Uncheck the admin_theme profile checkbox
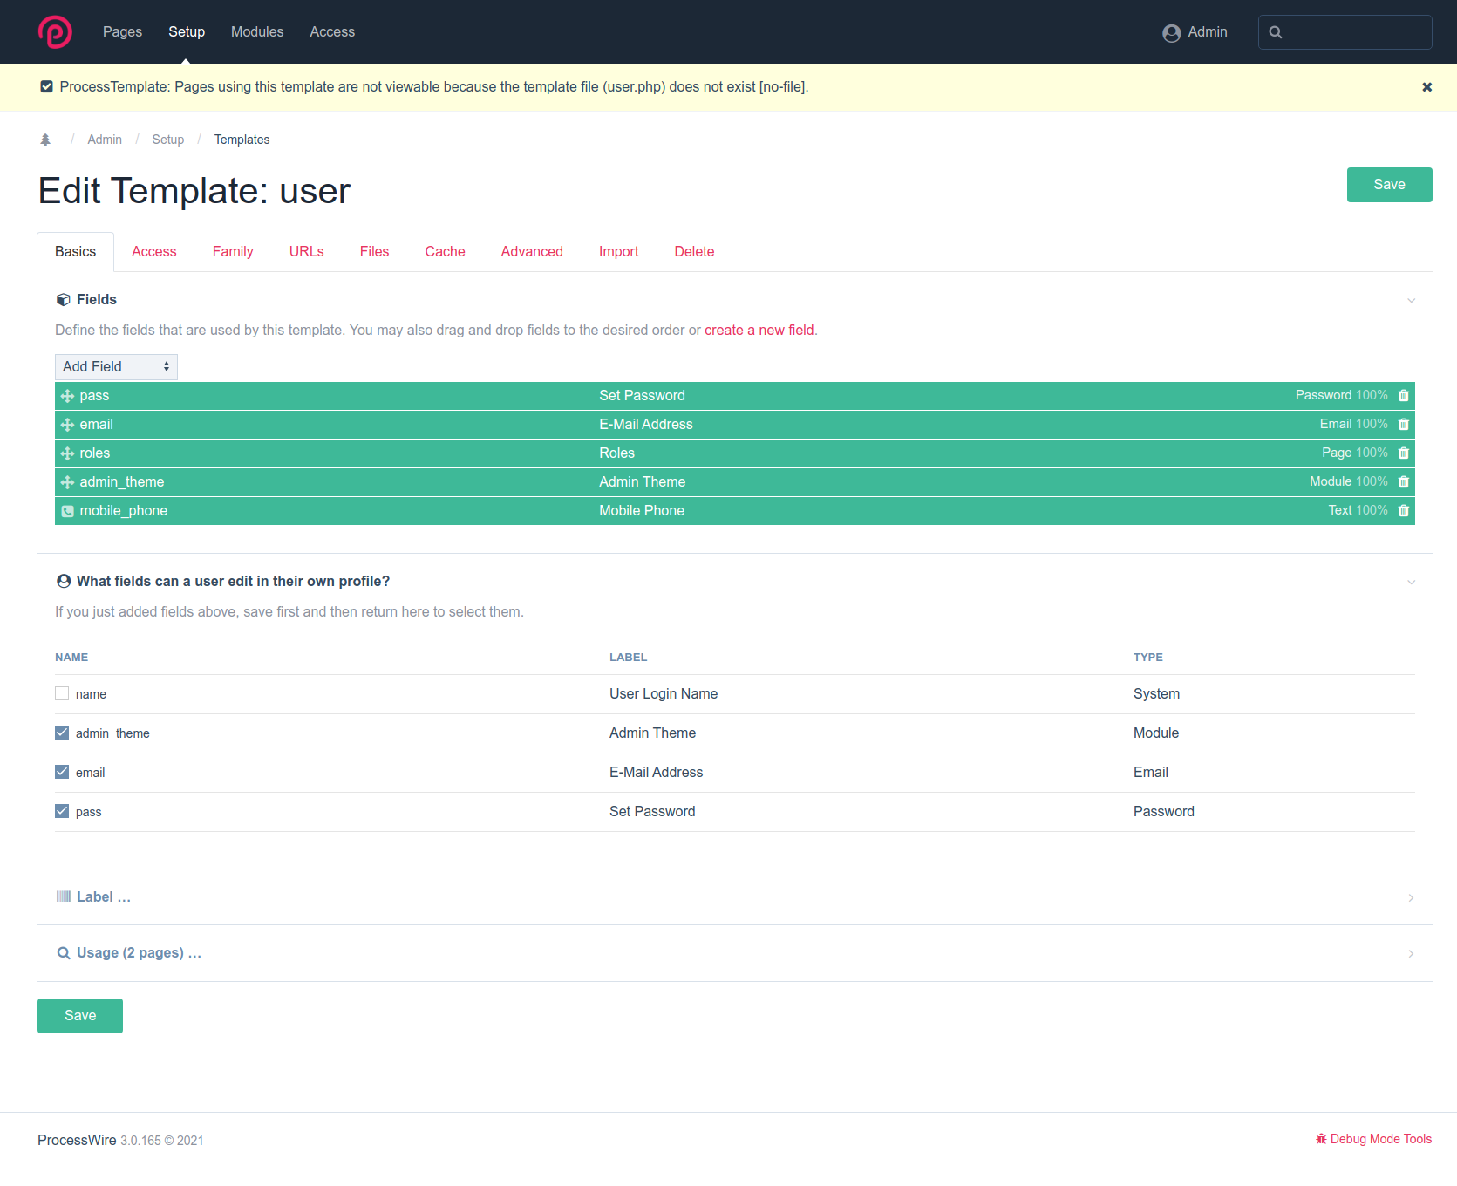This screenshot has height=1186, width=1457. [x=62, y=733]
